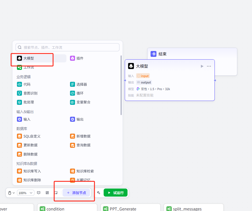Add a 知识库检索 knowledge search node
252x211 pixels.
tap(82, 171)
